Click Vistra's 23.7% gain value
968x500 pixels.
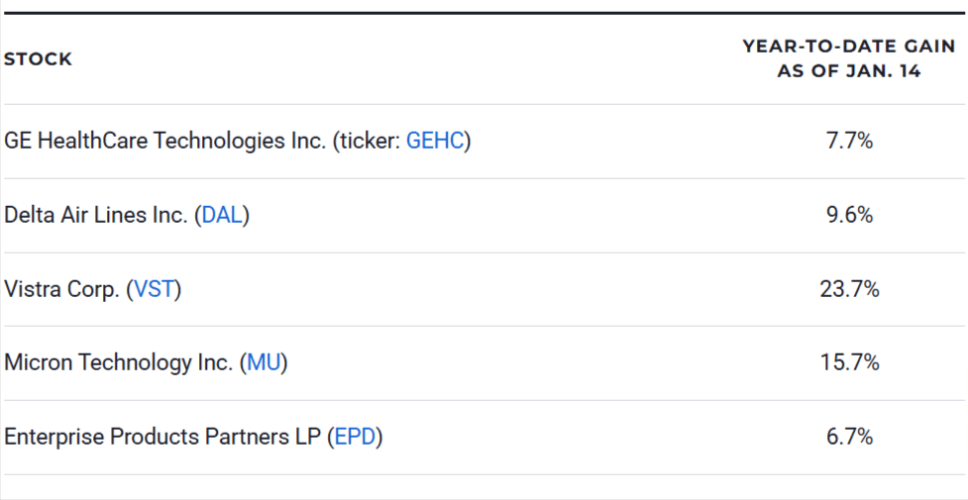pos(849,289)
